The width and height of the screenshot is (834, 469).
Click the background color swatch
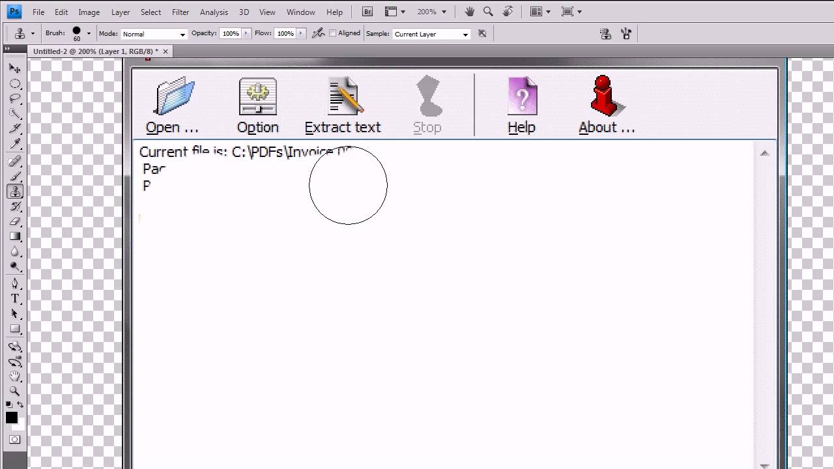point(21,425)
